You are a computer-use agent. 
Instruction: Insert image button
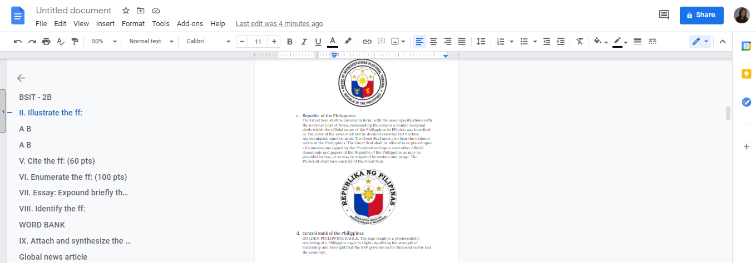tap(396, 42)
